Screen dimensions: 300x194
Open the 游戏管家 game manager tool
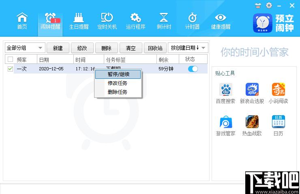click(x=225, y=126)
